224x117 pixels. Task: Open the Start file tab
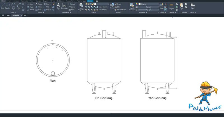8,15
